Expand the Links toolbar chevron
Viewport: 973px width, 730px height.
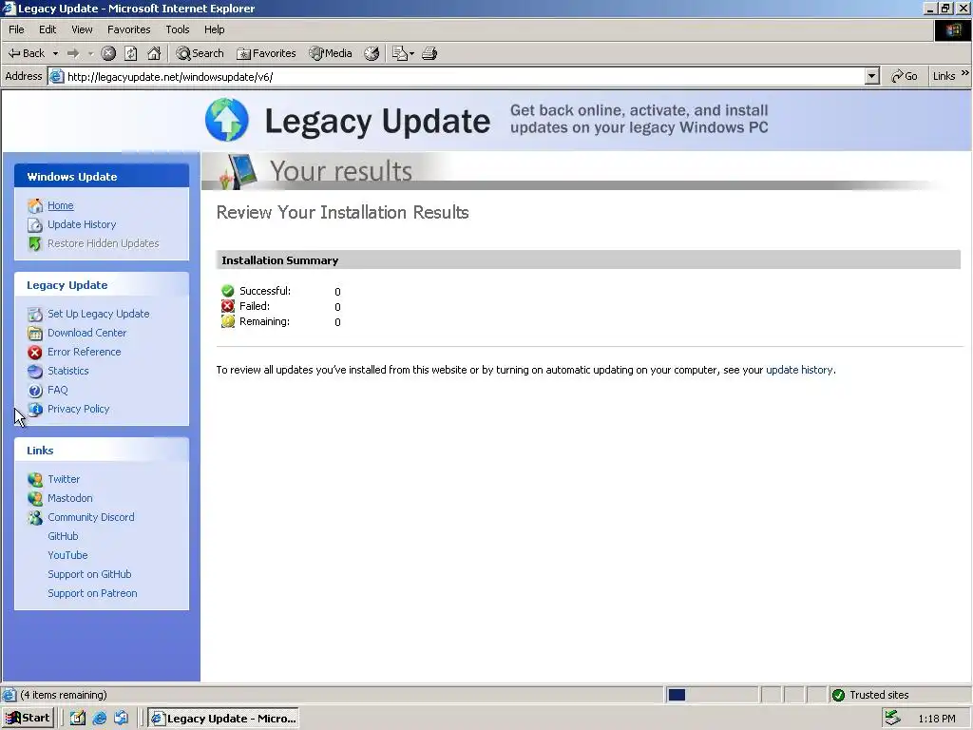(965, 74)
